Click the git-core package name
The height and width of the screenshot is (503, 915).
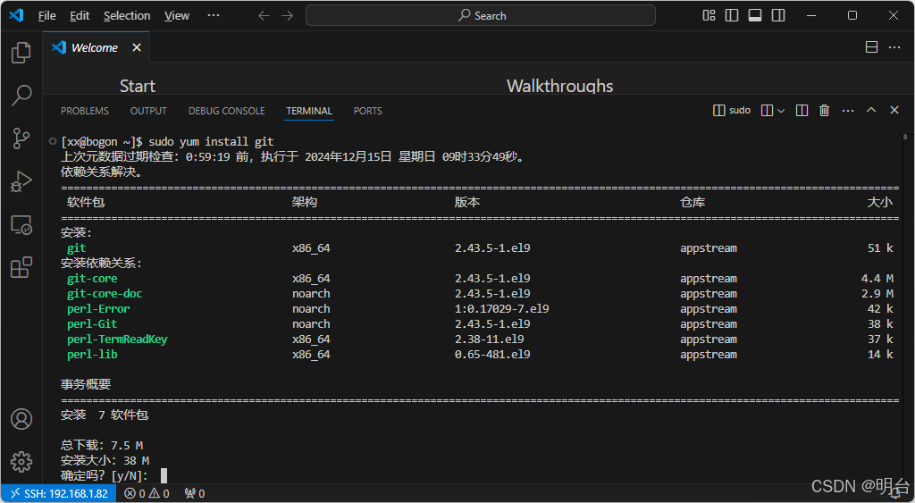point(92,279)
